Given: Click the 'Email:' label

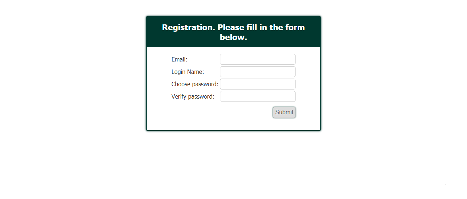Looking at the screenshot, I should coord(179,60).
